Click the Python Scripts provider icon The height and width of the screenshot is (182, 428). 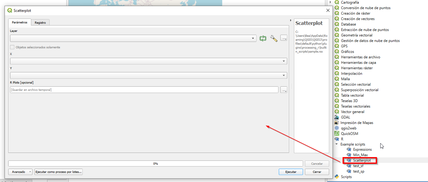point(337,177)
